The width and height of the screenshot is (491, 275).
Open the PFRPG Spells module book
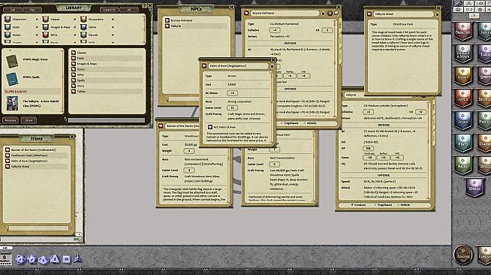click(12, 79)
